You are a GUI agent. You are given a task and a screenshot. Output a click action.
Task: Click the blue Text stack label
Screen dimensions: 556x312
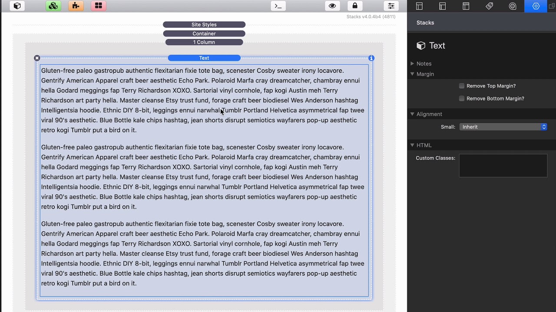pos(204,58)
